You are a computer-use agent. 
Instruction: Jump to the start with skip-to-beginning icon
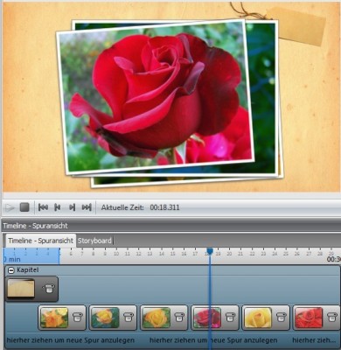coord(43,207)
